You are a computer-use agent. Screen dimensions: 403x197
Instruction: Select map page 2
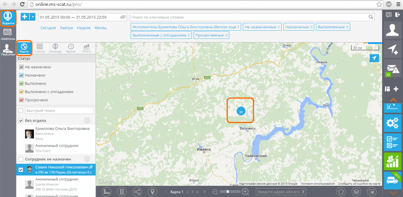point(188,191)
